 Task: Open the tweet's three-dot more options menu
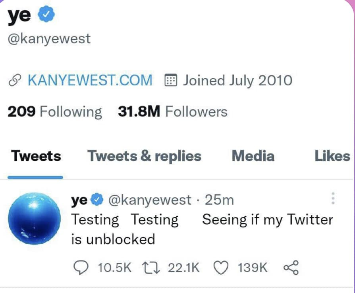[333, 198]
